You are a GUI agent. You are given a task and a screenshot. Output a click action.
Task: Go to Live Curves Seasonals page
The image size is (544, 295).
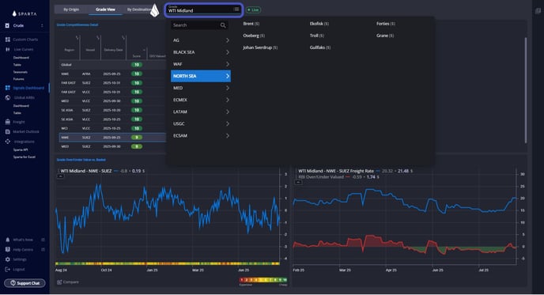[20, 72]
